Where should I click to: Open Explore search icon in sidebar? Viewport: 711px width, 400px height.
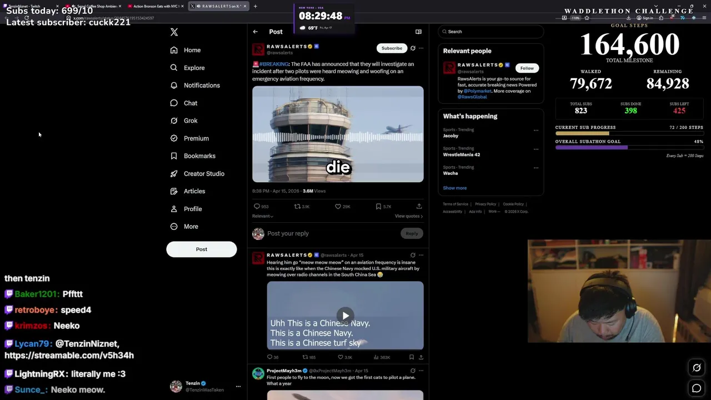[174, 68]
